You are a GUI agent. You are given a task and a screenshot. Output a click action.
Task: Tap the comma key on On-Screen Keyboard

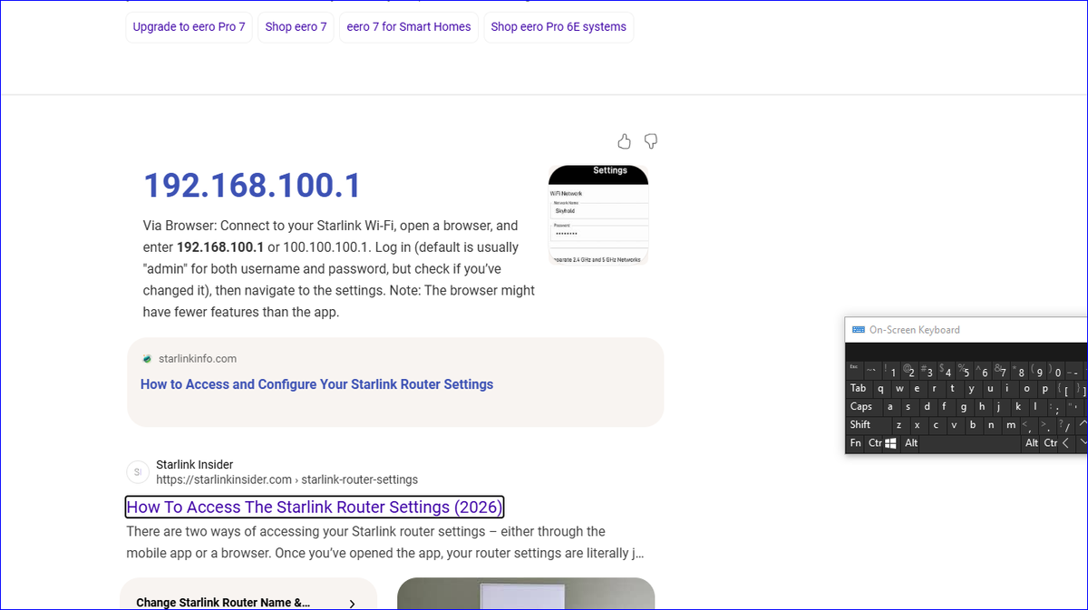(1027, 425)
